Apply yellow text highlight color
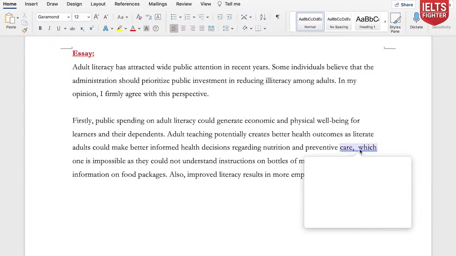This screenshot has height=256, width=456. [119, 28]
